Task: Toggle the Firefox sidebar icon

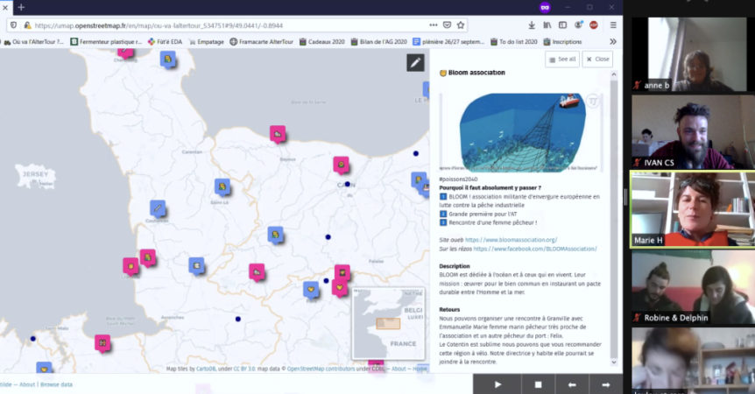Action: point(562,25)
